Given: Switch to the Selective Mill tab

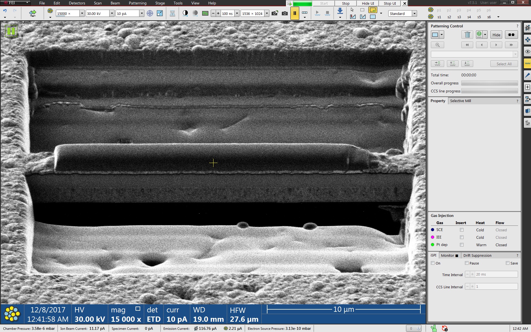Looking at the screenshot, I should (x=460, y=101).
